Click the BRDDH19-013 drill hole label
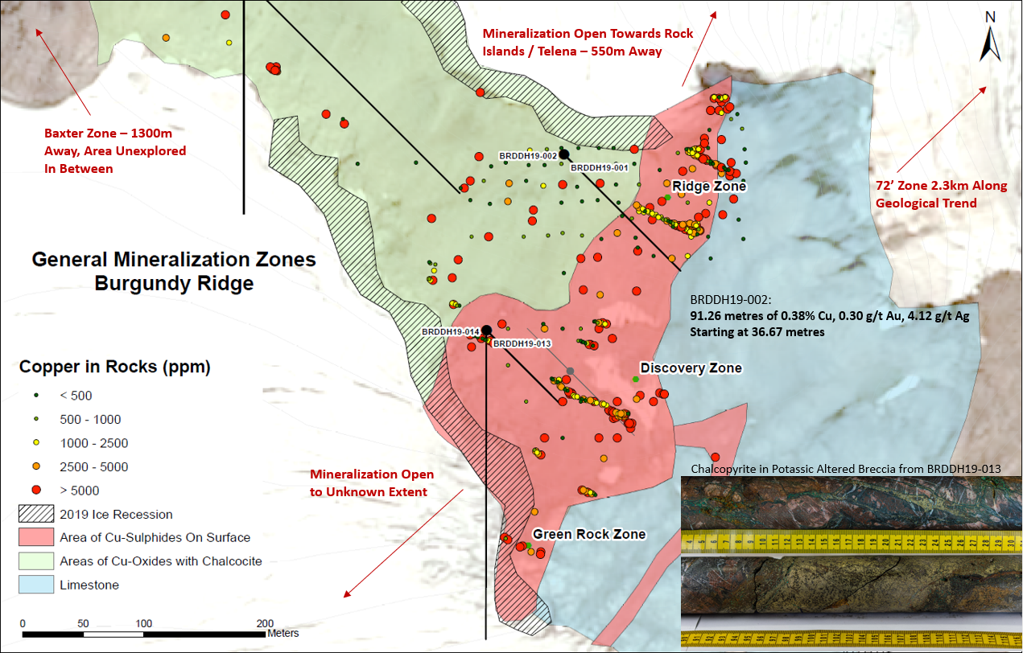This screenshot has height=653, width=1023. coord(521,343)
